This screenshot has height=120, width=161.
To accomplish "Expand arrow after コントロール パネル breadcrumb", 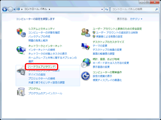I will tap(50, 9).
